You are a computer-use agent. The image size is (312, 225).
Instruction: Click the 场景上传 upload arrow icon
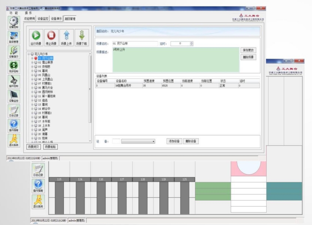pos(66,35)
